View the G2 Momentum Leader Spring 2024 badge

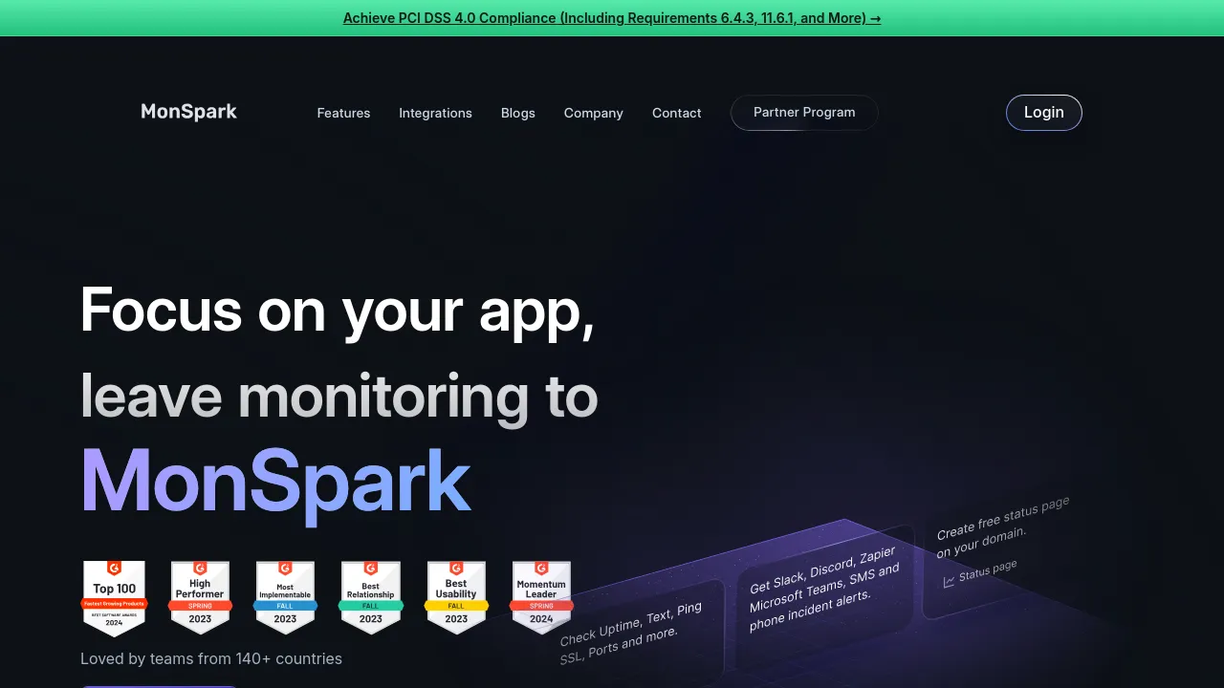541,597
